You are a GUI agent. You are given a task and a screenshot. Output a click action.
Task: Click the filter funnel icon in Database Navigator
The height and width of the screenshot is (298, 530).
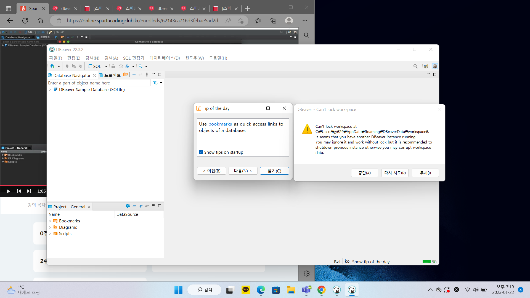coord(155,83)
